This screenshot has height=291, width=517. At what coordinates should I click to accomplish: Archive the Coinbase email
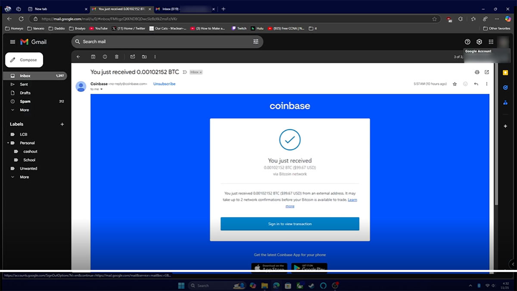coord(93,56)
